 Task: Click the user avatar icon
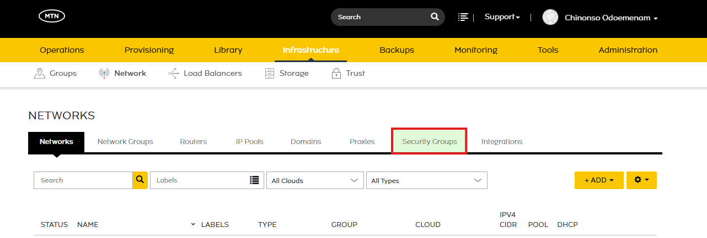pyautogui.click(x=550, y=17)
